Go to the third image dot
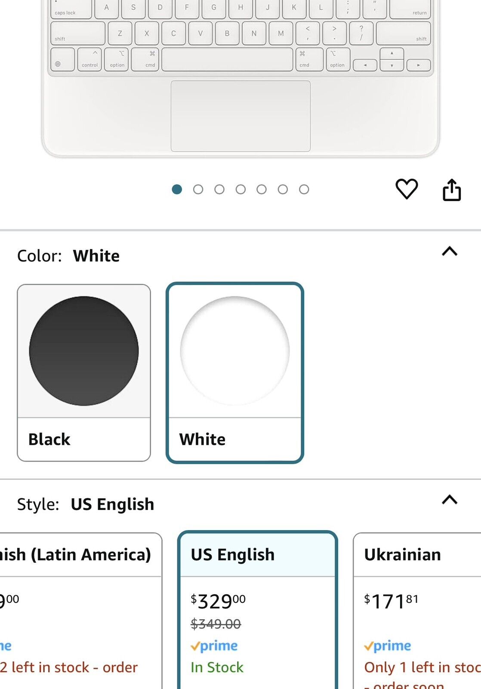481x689 pixels. pyautogui.click(x=219, y=189)
